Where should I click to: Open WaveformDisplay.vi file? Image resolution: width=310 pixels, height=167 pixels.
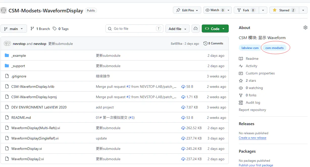27,149
